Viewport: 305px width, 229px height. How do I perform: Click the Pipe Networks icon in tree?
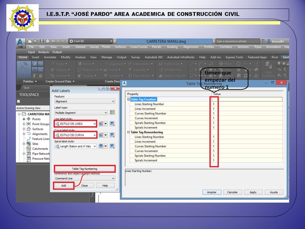point(29,154)
